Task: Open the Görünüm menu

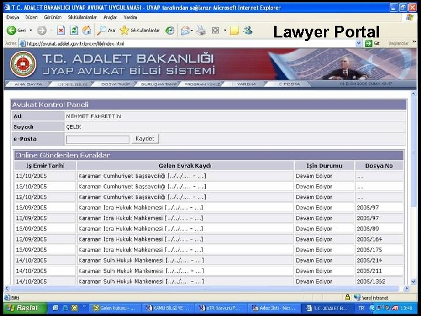Action: pyautogui.click(x=53, y=18)
